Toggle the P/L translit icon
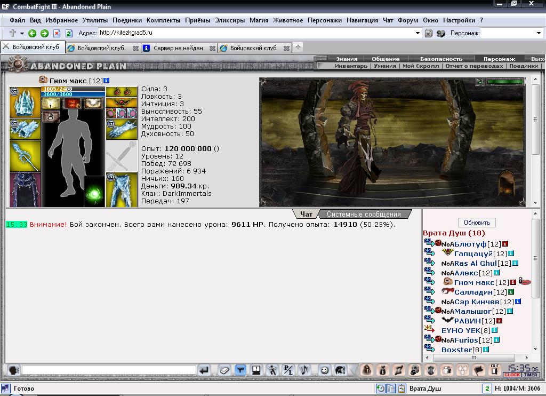This screenshot has height=396, width=546. coord(288,370)
